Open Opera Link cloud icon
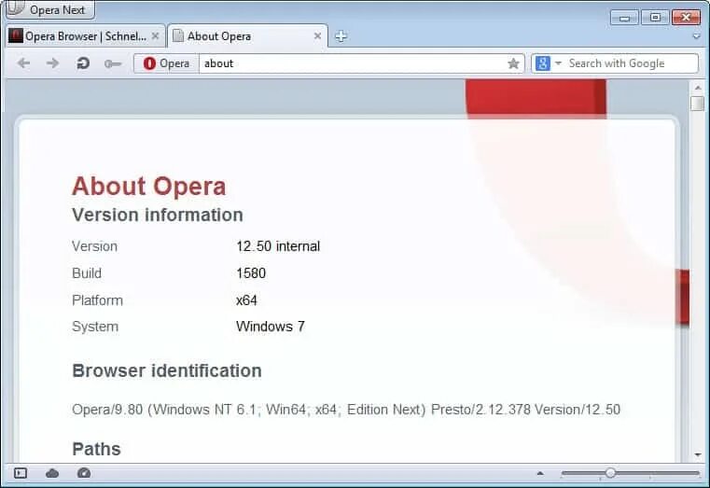The height and width of the screenshot is (488, 710). tap(52, 473)
